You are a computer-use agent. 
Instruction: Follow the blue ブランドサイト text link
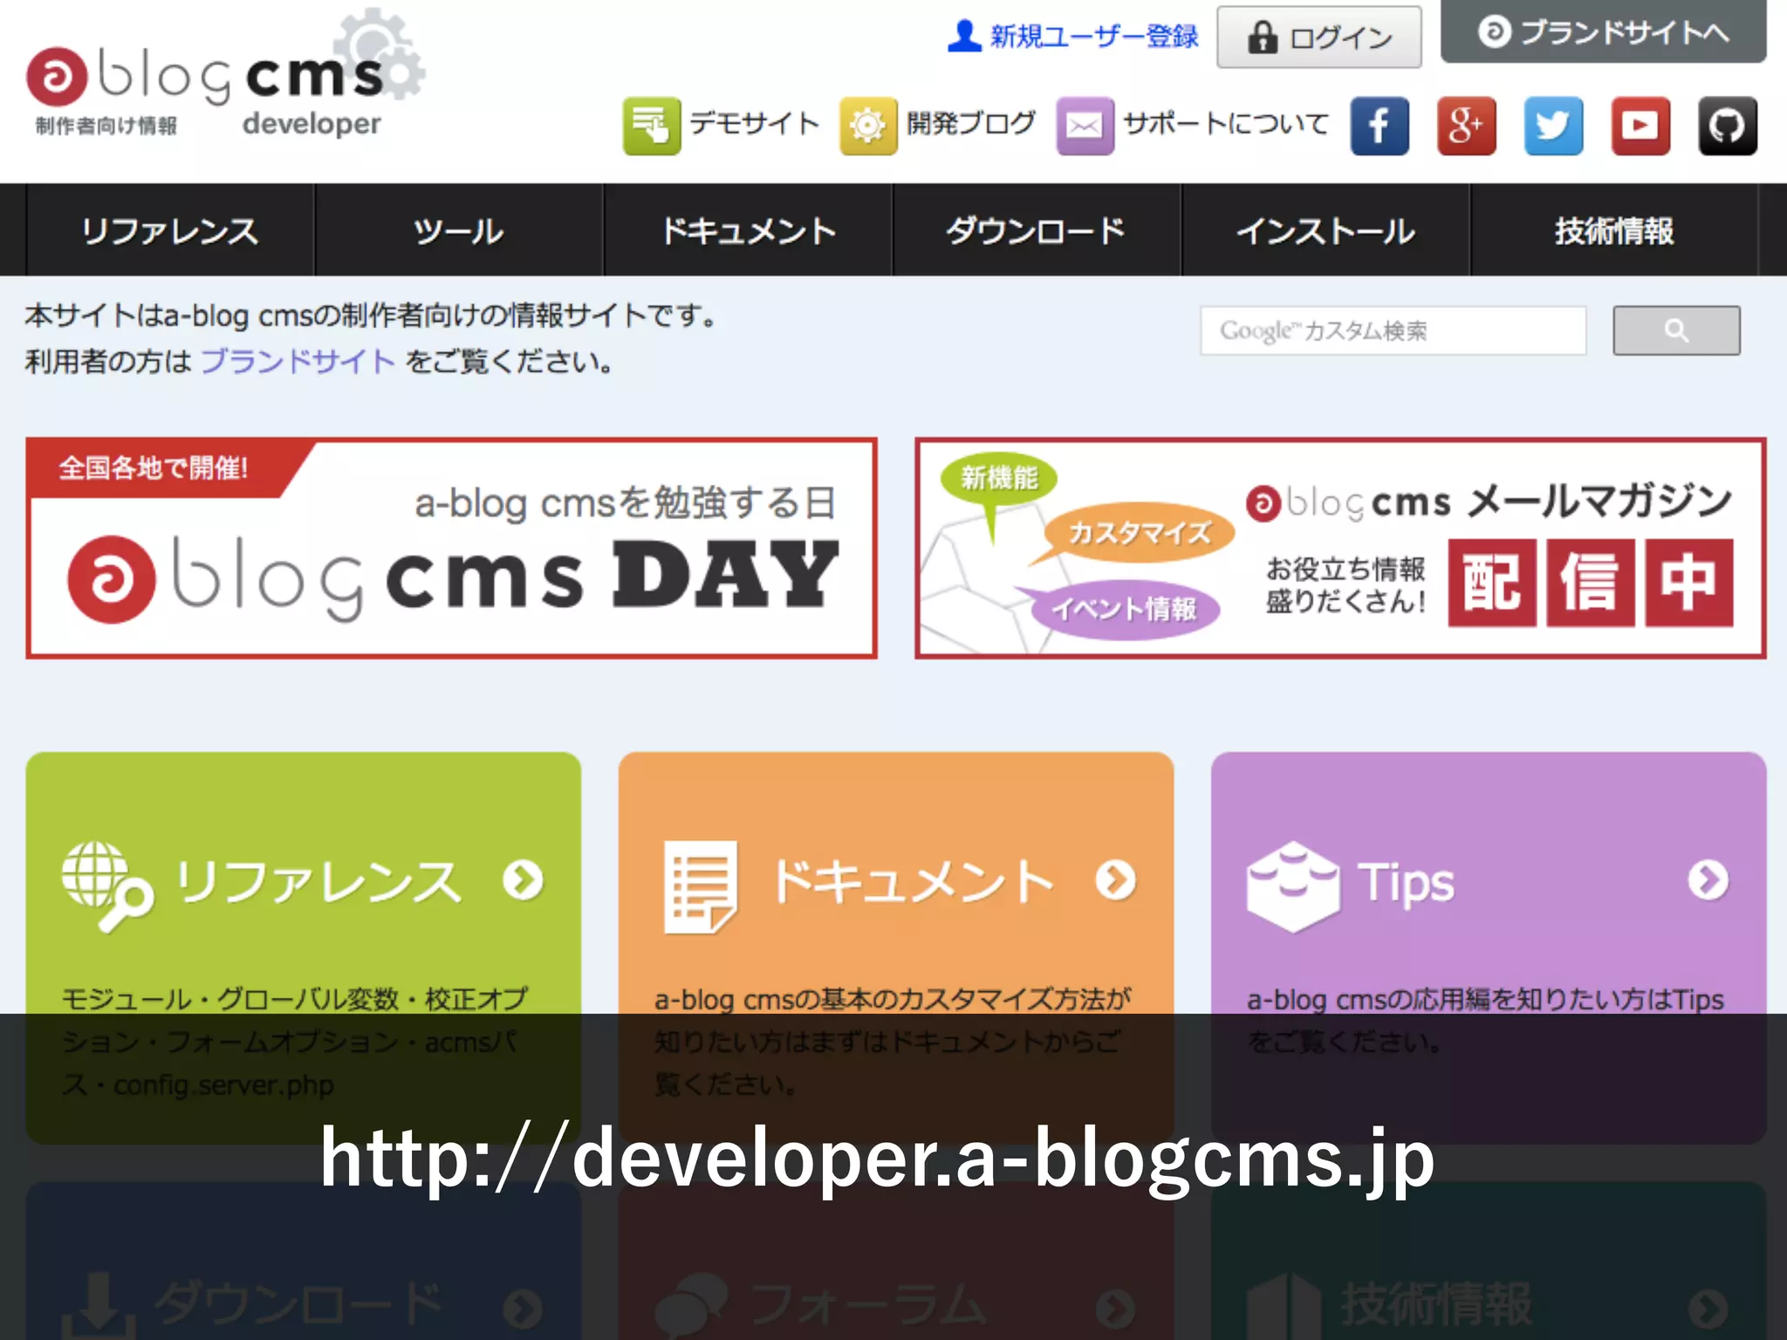click(x=298, y=361)
